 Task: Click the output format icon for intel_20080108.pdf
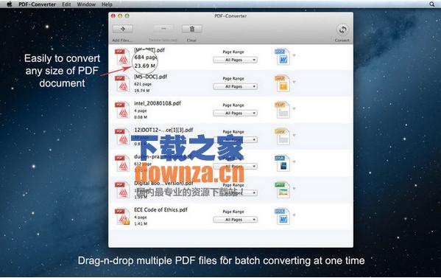(x=282, y=110)
